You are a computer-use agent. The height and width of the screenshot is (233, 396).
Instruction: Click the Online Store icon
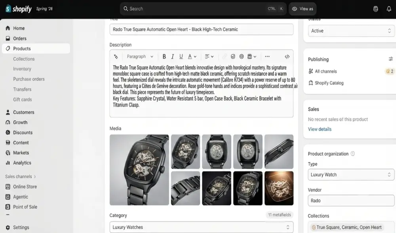pos(8,187)
